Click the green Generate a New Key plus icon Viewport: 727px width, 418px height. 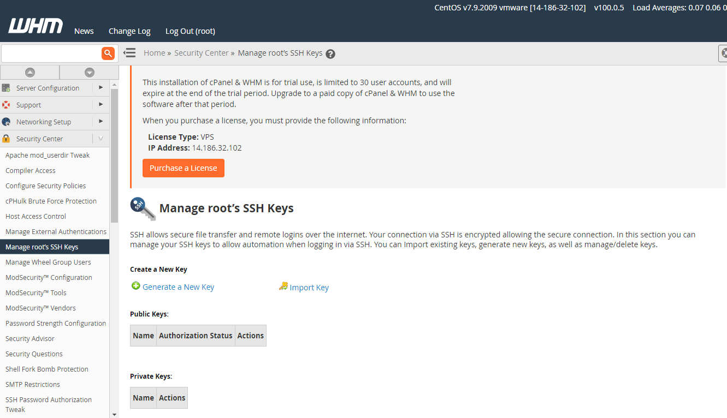coord(136,286)
